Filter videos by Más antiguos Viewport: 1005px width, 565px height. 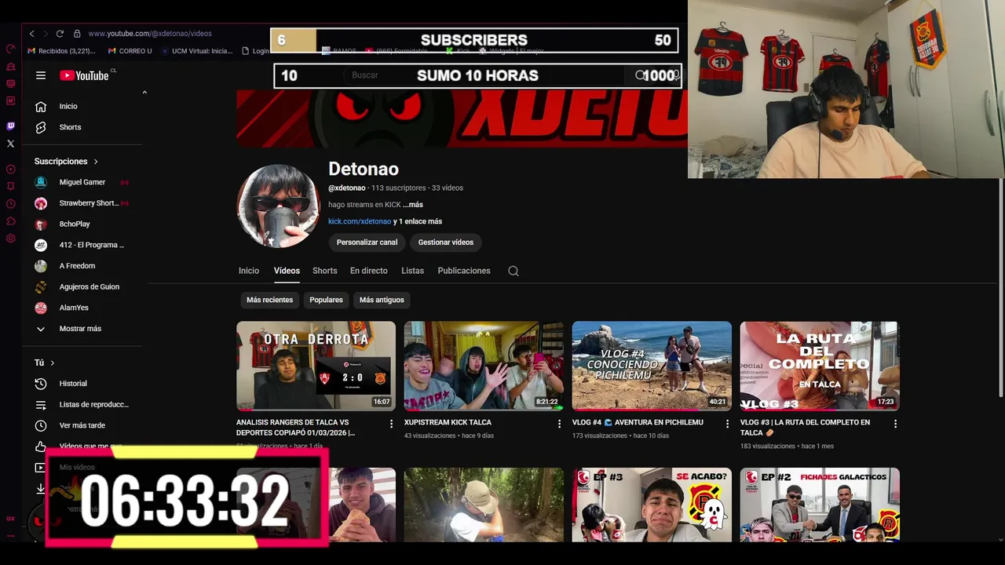pos(382,300)
